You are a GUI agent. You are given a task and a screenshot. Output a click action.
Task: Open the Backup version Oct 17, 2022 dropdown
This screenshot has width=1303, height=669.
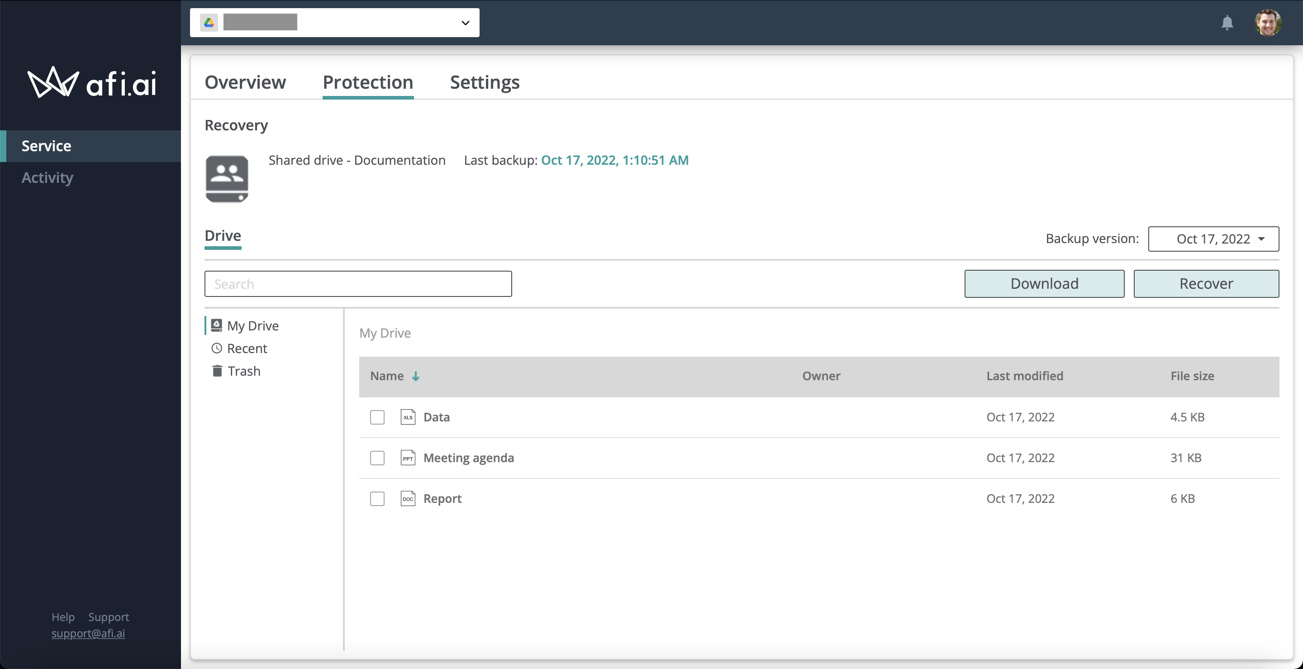coord(1213,239)
